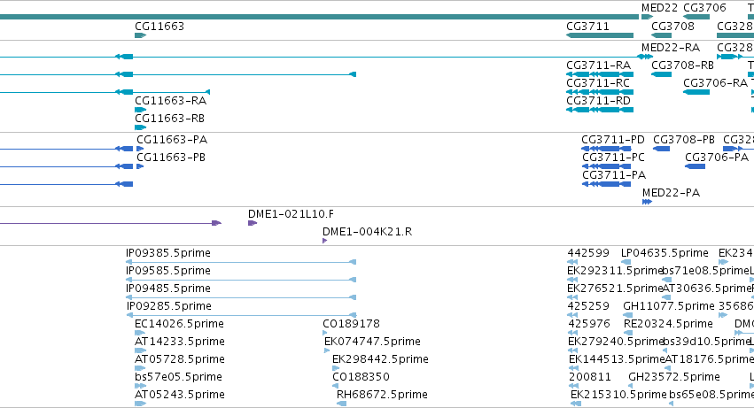
Task: Click the CG3706-RA transcript bar glyph
Action: pos(696,92)
